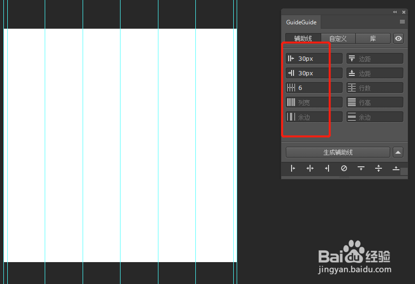Add a guide at the bottom edge
This screenshot has height=284, width=415.
coord(396,168)
